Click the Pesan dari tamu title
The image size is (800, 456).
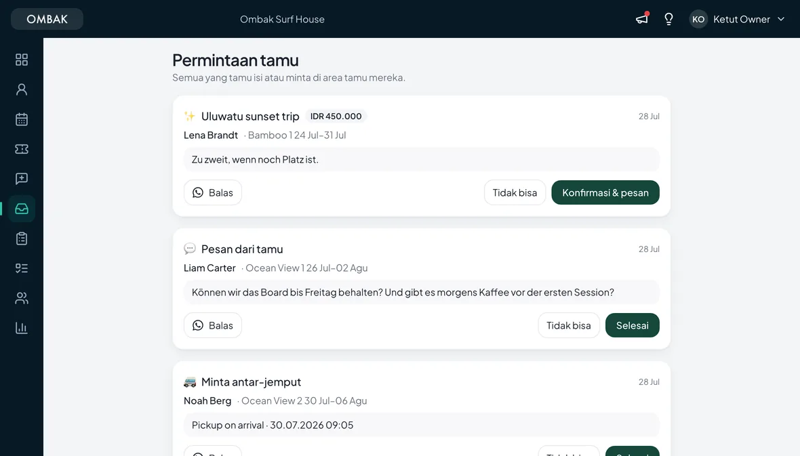pos(242,249)
